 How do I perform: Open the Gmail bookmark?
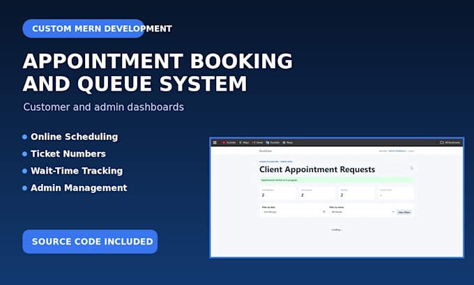[257, 142]
